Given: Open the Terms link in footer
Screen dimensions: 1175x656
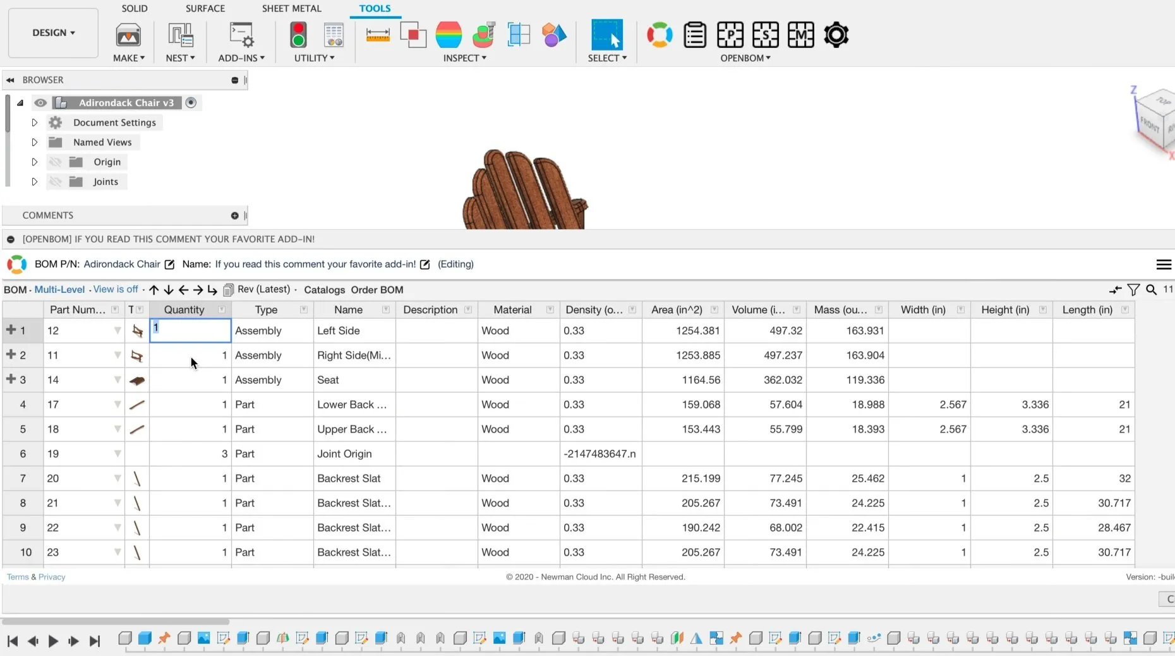Looking at the screenshot, I should tap(18, 577).
